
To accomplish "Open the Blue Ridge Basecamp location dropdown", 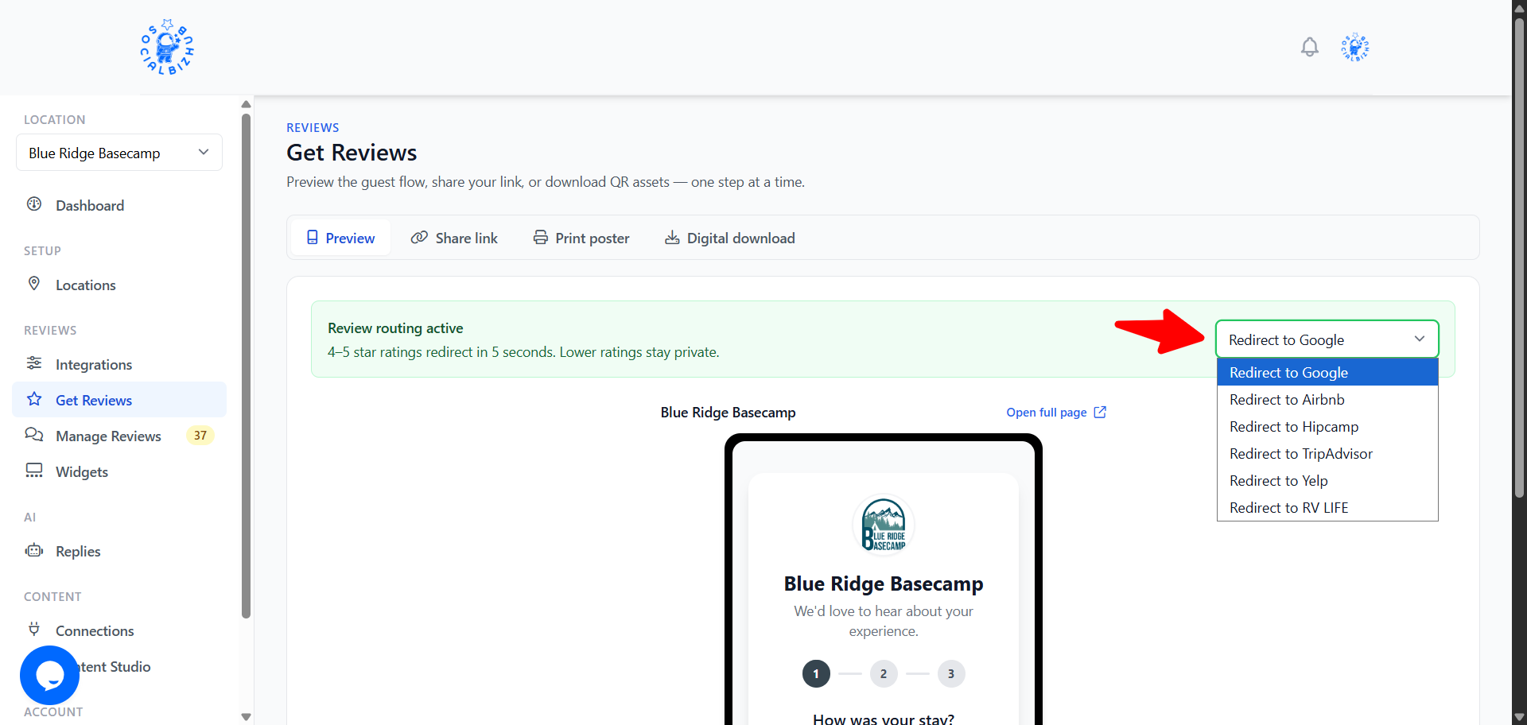I will (x=119, y=153).
